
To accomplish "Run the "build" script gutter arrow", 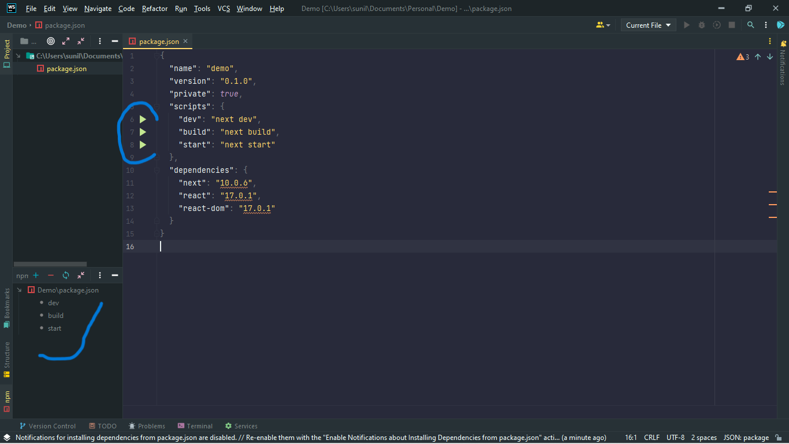I will (x=143, y=132).
